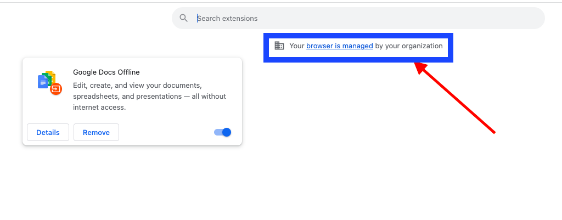The height and width of the screenshot is (220, 562).
Task: Select the 'Google Docs Offline' title text
Action: coord(106,72)
